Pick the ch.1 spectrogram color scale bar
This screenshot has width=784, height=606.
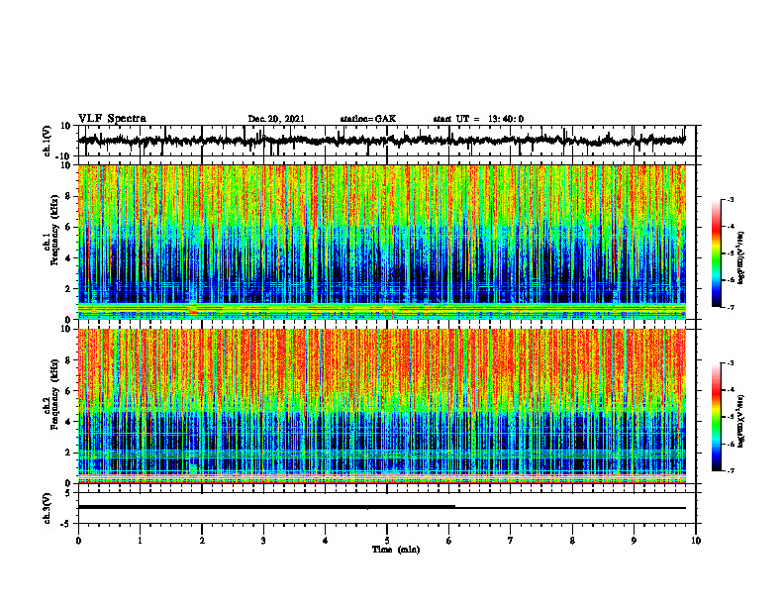716,253
